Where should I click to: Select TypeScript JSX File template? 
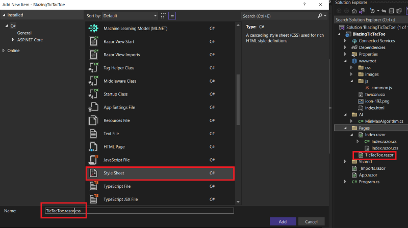160,199
